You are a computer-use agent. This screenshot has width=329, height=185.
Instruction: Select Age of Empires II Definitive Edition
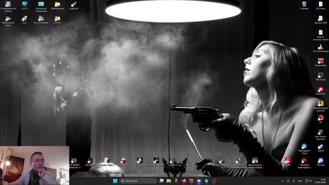click(x=238, y=163)
